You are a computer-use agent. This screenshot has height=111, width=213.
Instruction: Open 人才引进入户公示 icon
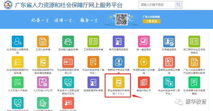click(x=43, y=82)
